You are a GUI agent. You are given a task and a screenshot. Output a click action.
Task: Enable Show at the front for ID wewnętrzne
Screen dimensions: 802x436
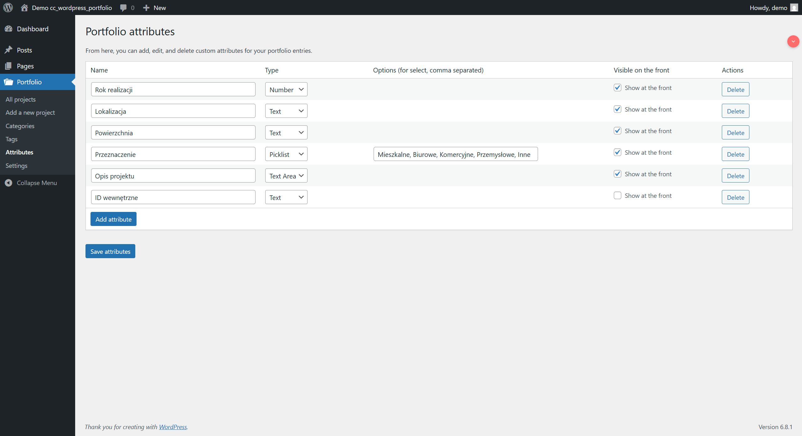click(617, 195)
